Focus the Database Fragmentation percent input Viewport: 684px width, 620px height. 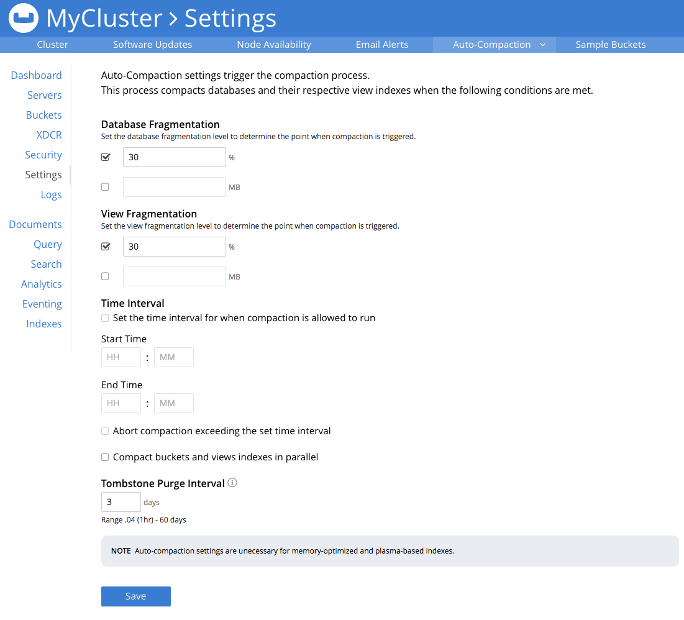coord(174,157)
